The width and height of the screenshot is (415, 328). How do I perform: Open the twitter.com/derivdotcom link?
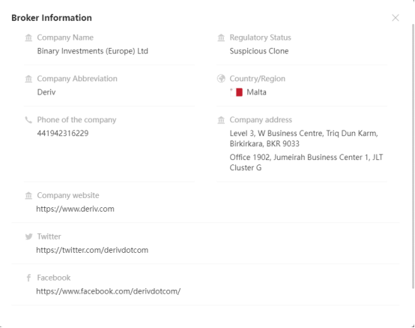pyautogui.click(x=92, y=250)
